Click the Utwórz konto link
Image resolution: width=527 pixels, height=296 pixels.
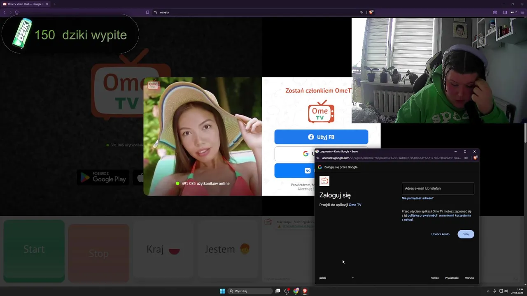[440, 234]
